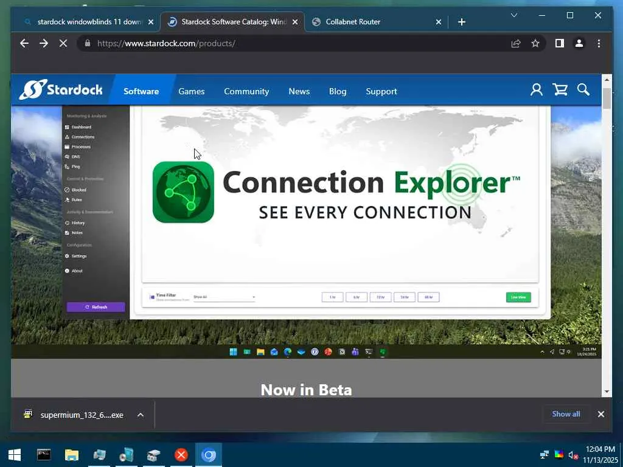Viewport: 623px width, 467px height.
Task: Click the Supermium browser taskbar icon
Action: (x=209, y=455)
